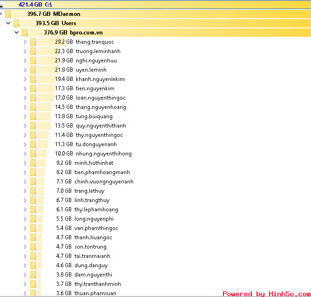Click the folder icon for trang.lethuy
The image size is (311, 297).
point(33,191)
